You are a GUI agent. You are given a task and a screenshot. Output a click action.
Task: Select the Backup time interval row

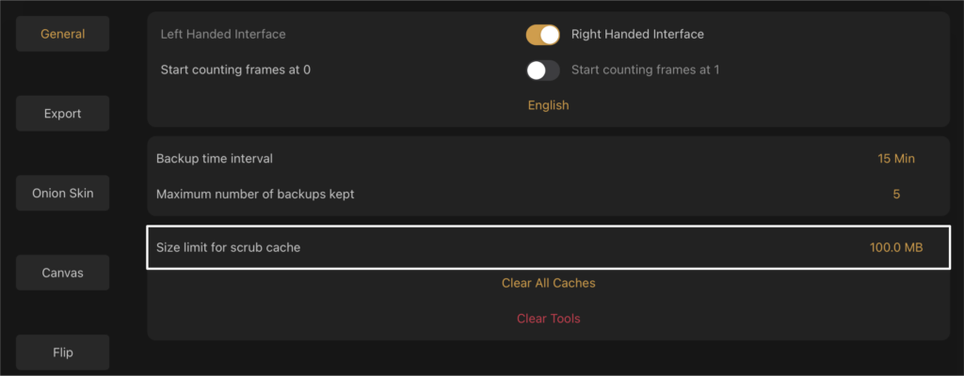549,159
